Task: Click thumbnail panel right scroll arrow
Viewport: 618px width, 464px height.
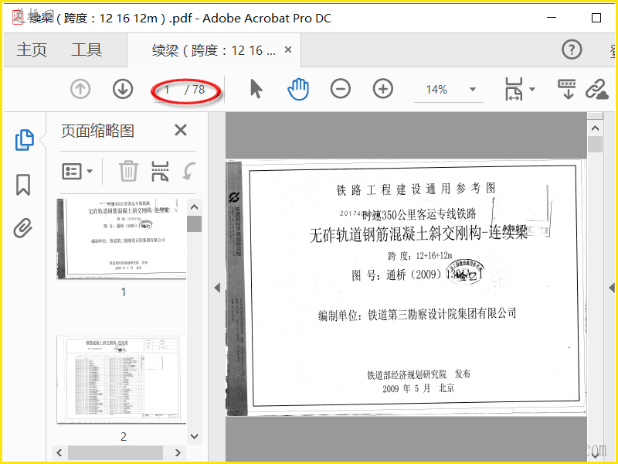Action: point(178,452)
